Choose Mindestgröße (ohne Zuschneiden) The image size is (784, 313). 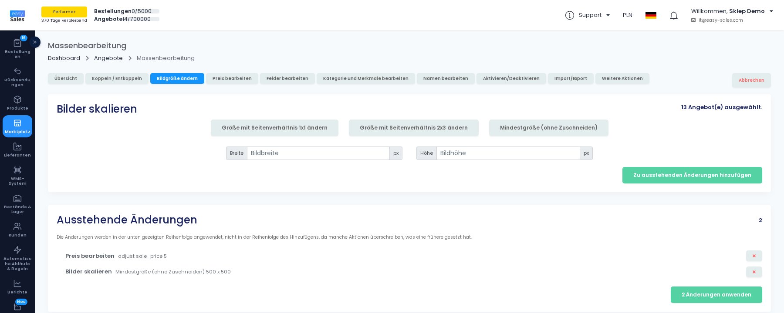549,128
